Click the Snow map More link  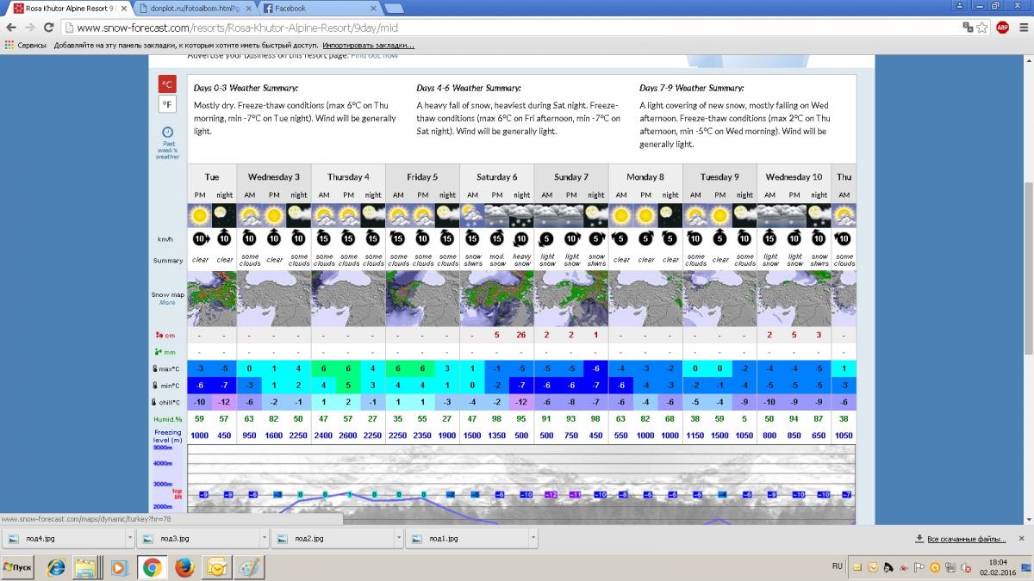coord(167,303)
